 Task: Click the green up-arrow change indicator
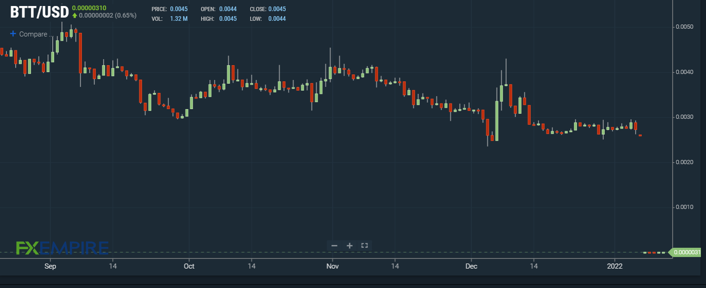[74, 15]
